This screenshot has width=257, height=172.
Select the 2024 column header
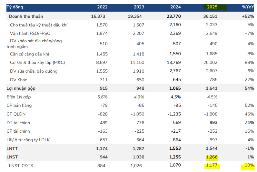(175, 7)
